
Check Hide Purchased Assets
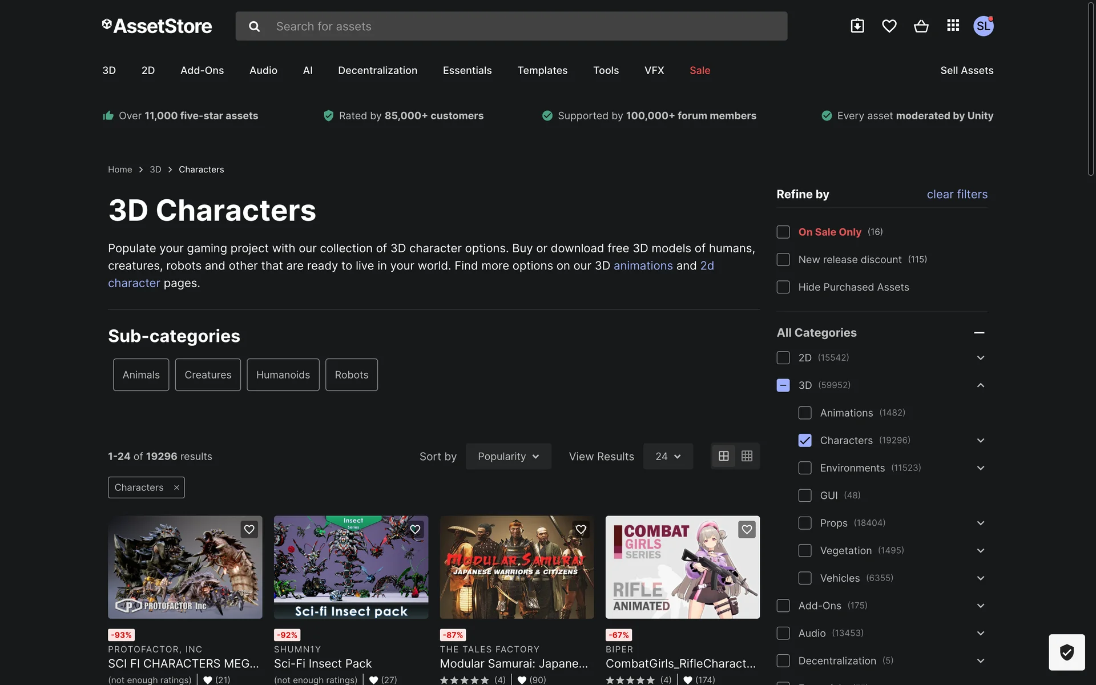tap(783, 287)
